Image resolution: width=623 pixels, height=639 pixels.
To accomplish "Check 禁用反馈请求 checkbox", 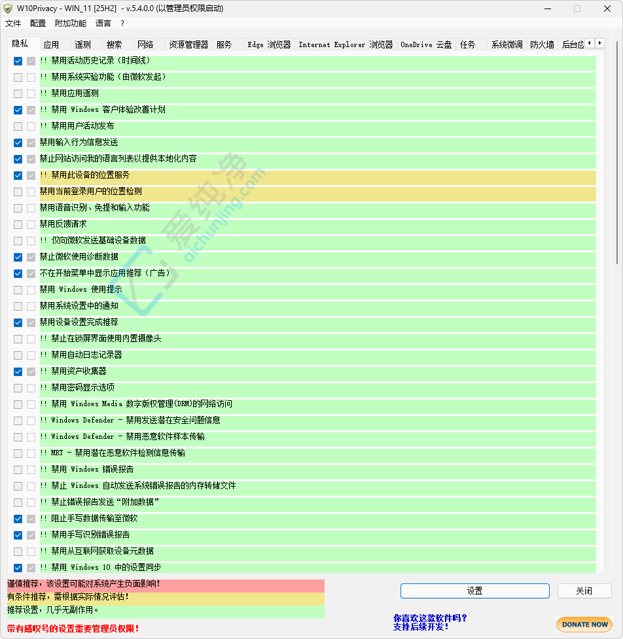I will click(x=18, y=224).
